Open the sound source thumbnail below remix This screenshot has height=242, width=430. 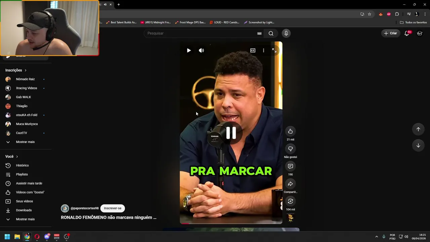[290, 218]
